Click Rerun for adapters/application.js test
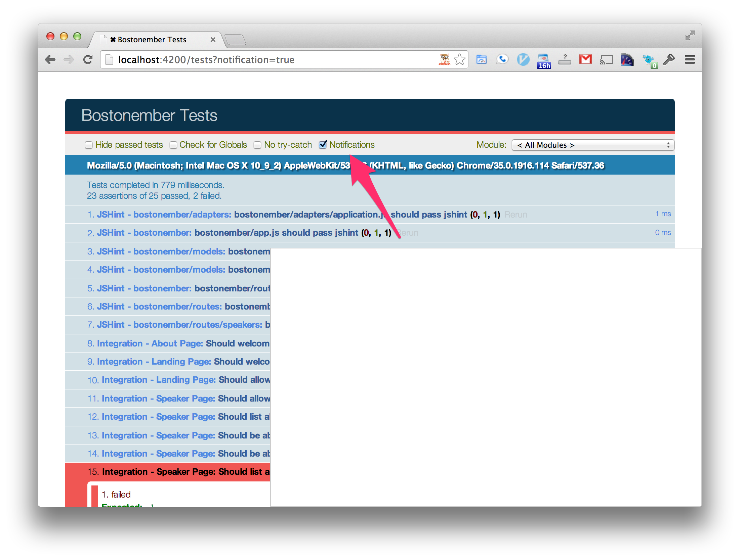The height and width of the screenshot is (560, 740). [516, 215]
